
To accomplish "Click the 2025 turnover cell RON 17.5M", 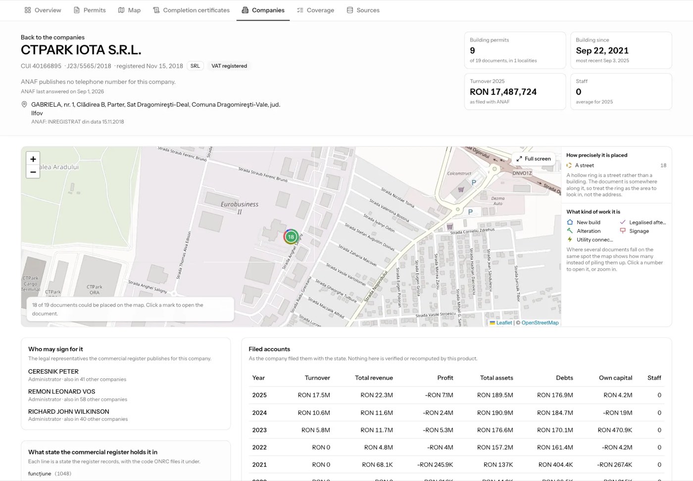I will (314, 395).
